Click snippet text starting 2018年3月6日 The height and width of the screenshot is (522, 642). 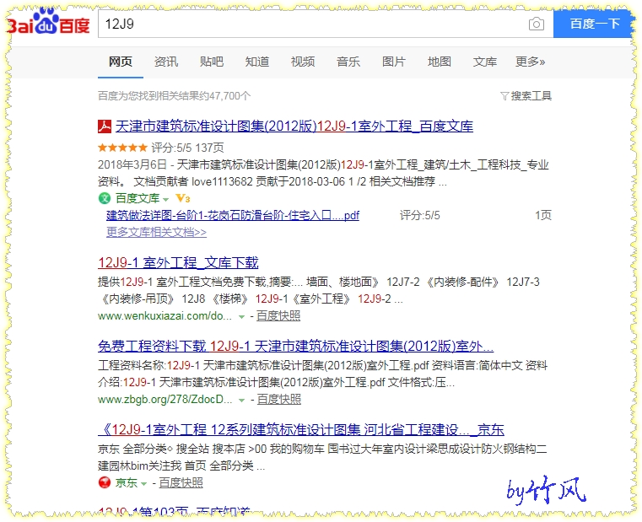pos(323,173)
